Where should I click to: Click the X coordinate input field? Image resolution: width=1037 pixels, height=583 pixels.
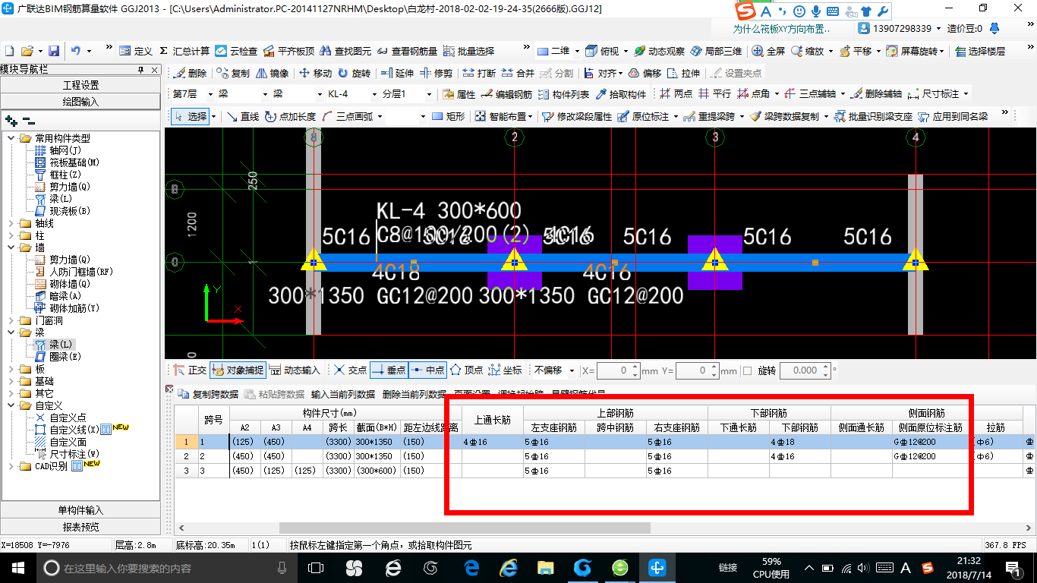619,370
